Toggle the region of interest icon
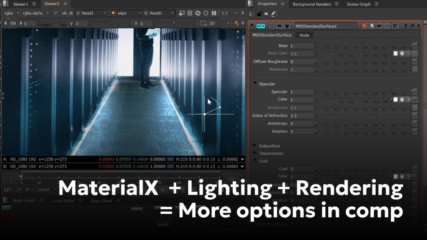 (x=203, y=24)
